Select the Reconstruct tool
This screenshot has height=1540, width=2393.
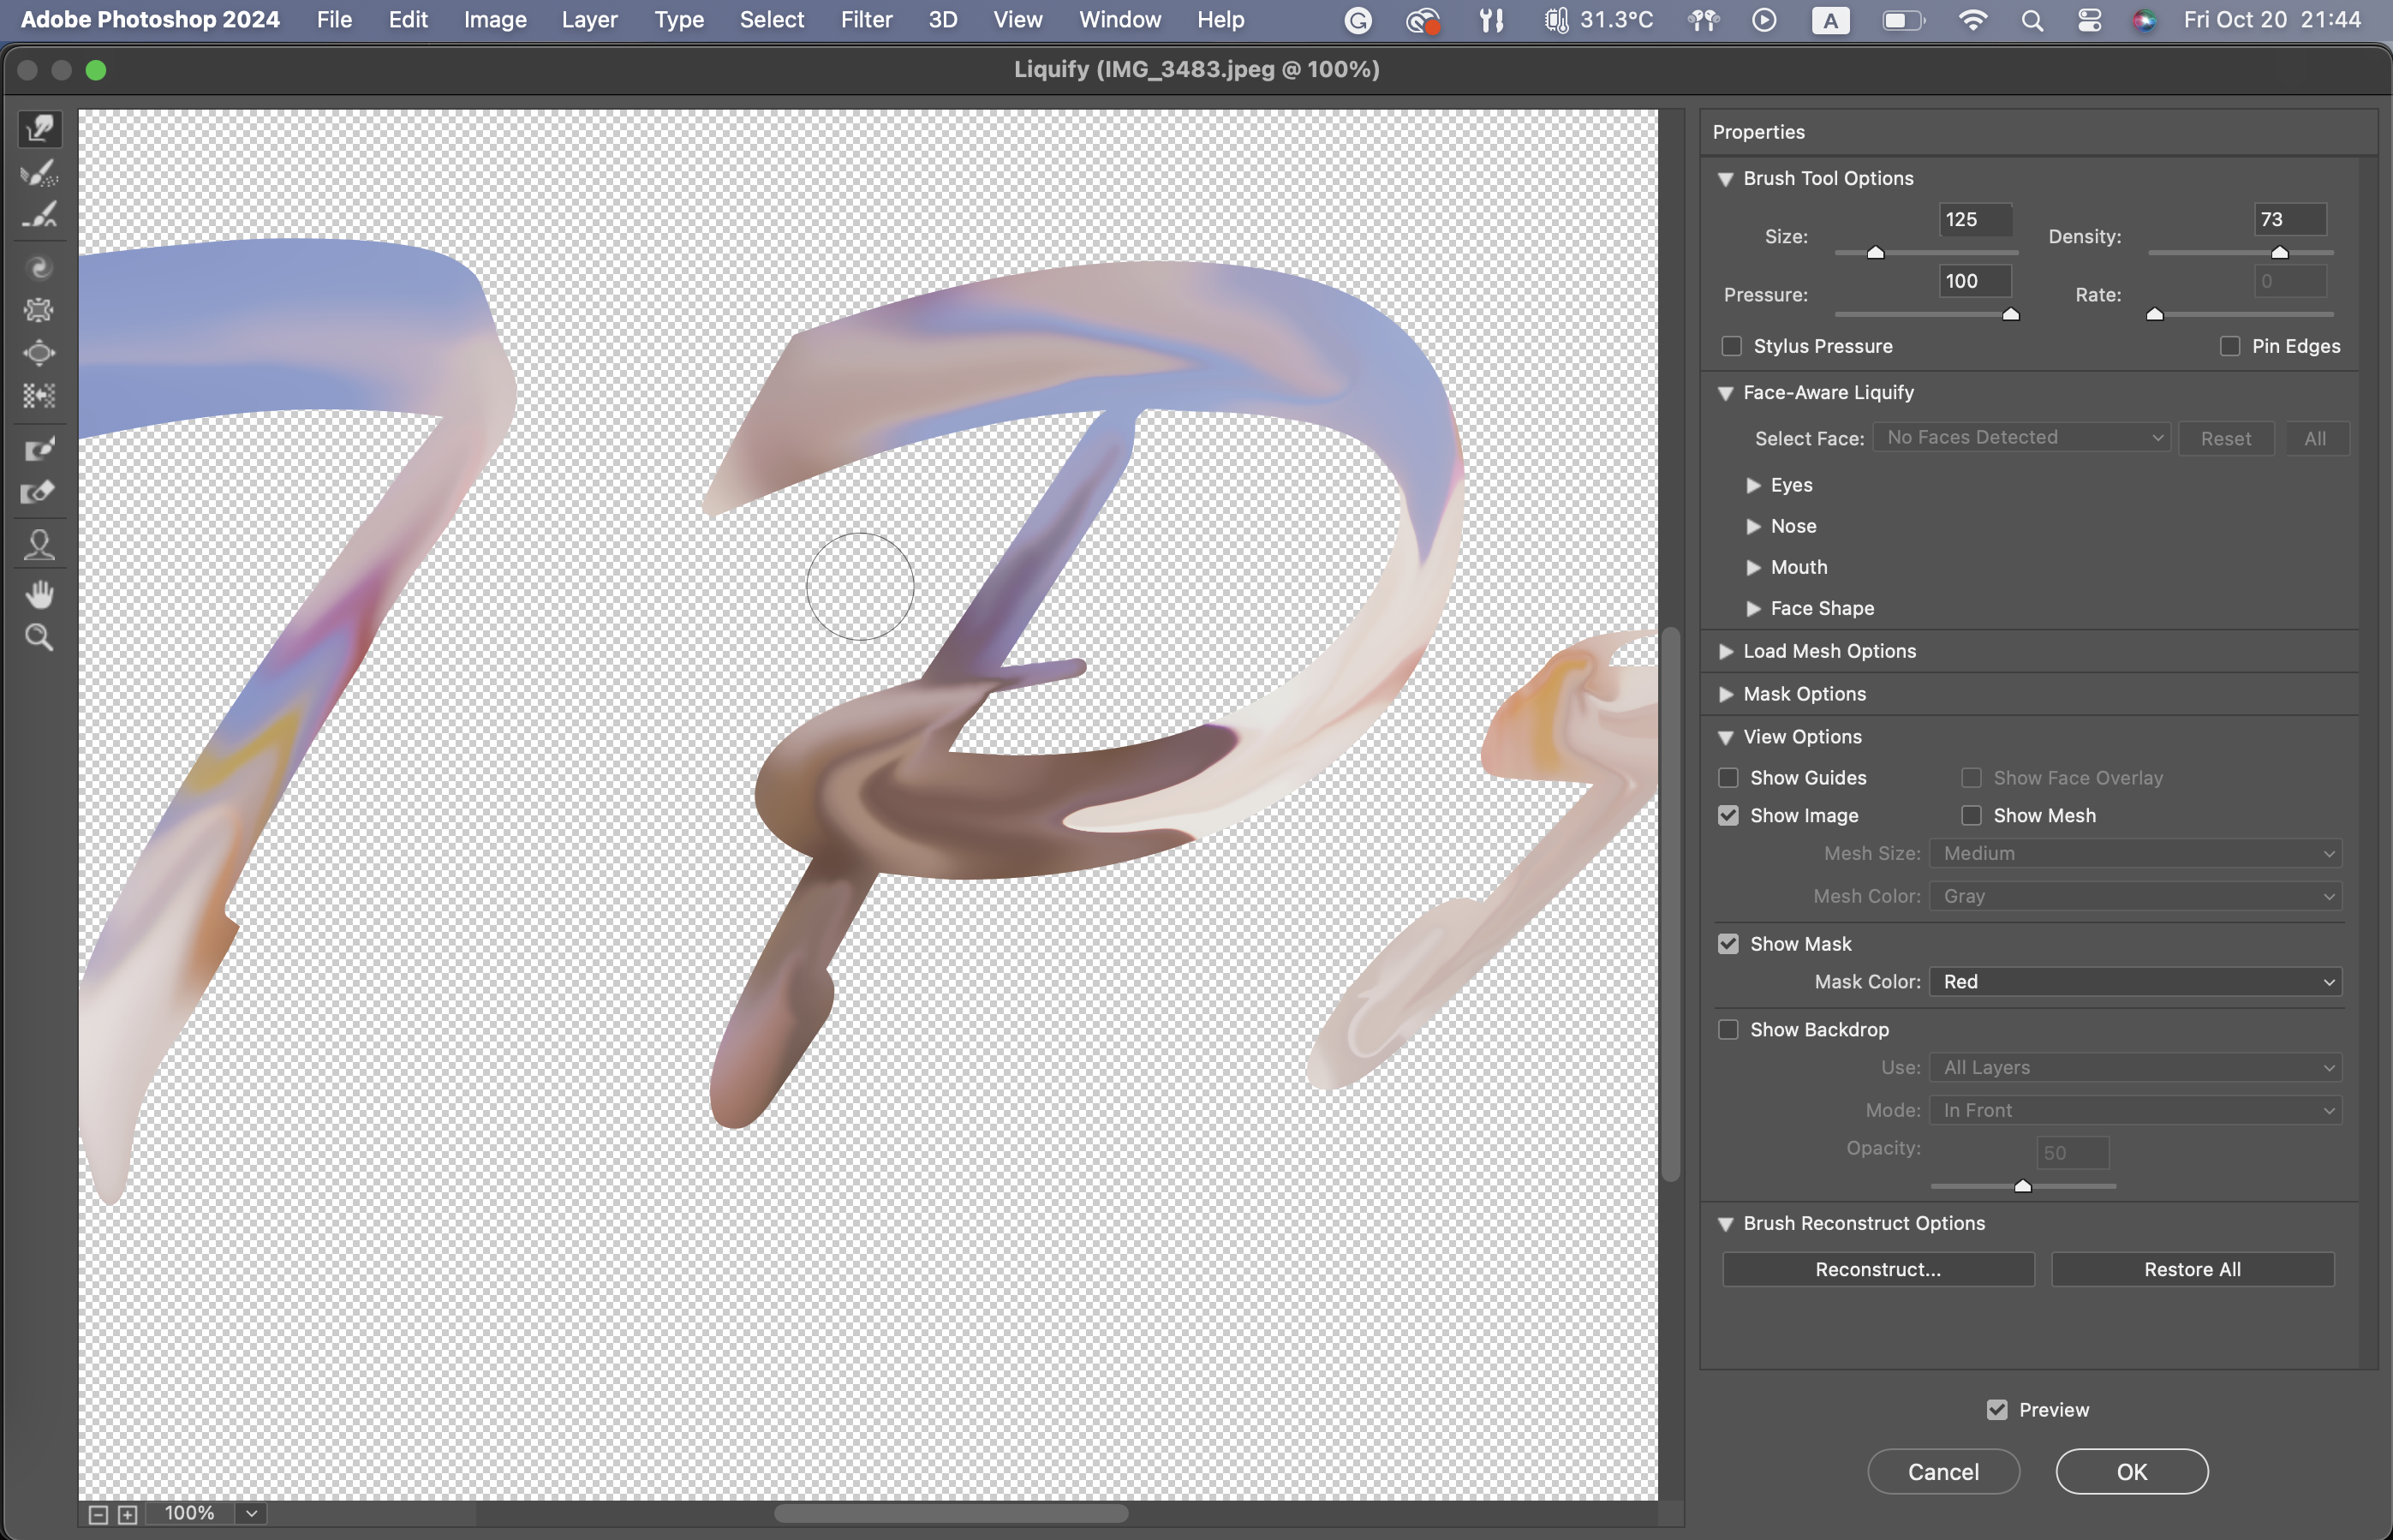point(39,172)
